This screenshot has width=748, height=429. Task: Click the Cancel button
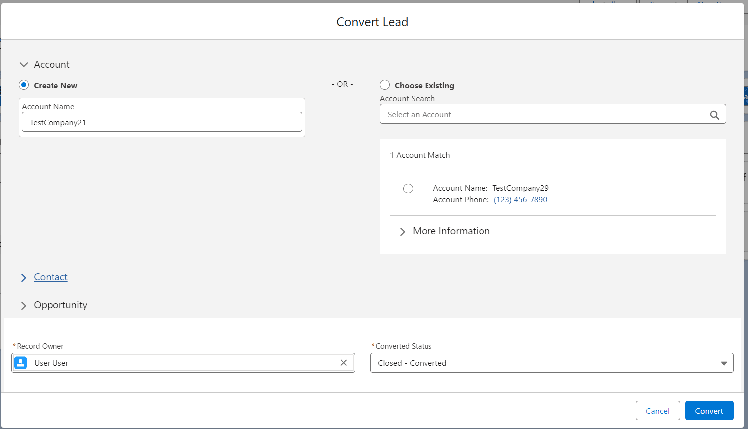pos(657,411)
